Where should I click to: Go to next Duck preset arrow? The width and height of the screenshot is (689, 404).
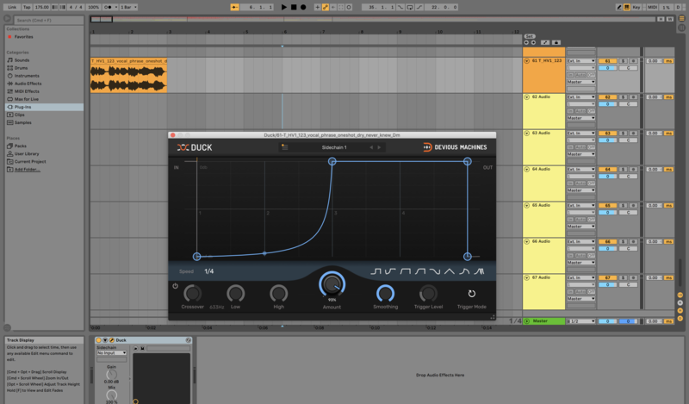[379, 147]
